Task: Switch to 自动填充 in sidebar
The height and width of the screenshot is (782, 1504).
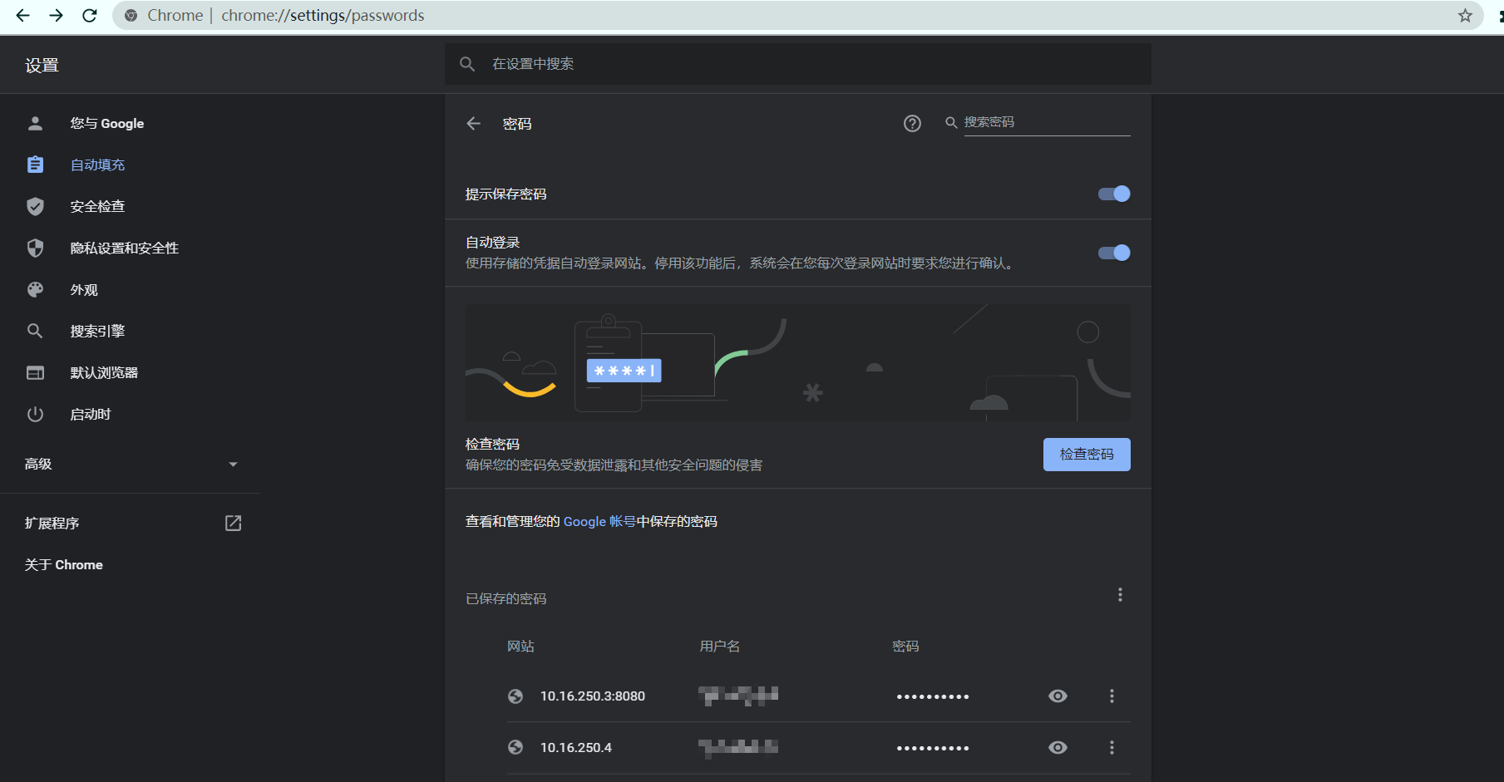Action: 97,164
